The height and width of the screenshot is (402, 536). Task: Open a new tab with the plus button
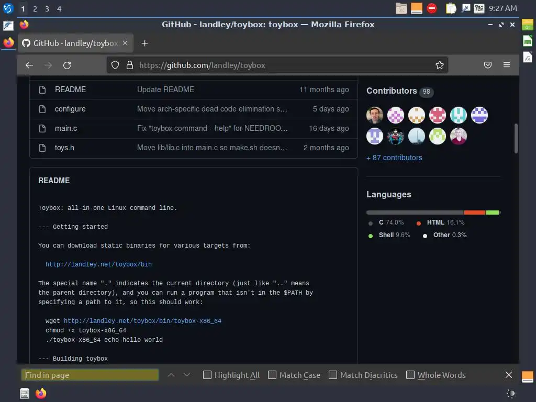144,43
